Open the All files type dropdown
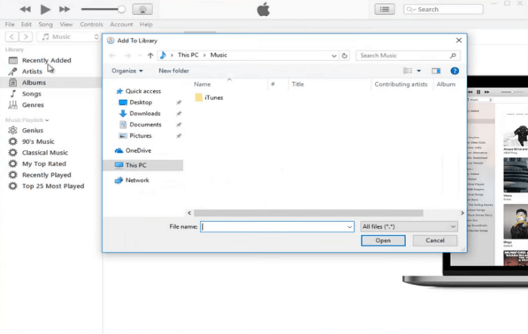The height and width of the screenshot is (334, 528). coord(409,227)
